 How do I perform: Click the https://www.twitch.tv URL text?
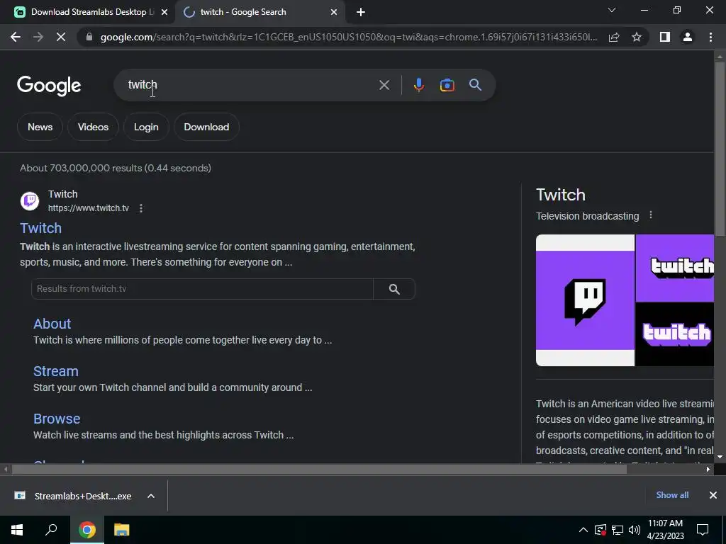click(x=89, y=208)
